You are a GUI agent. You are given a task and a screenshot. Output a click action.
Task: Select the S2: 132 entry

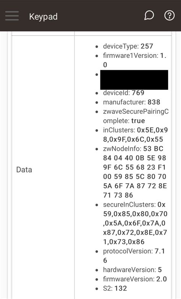point(115,288)
